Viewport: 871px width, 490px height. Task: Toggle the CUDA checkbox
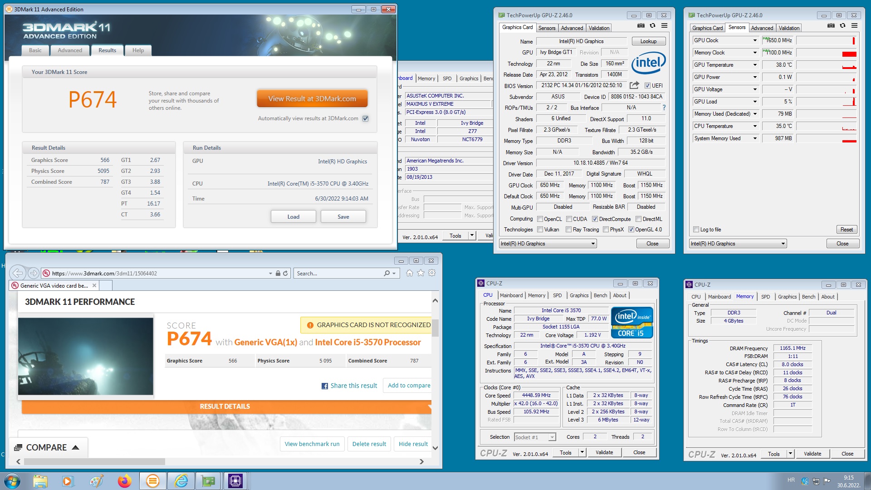[569, 219]
